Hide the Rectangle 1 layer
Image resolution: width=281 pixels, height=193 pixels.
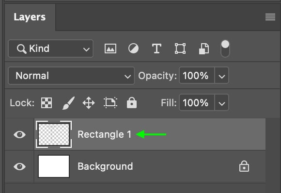[x=19, y=134]
